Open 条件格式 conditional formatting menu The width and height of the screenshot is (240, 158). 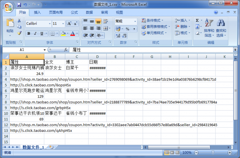tap(152, 20)
